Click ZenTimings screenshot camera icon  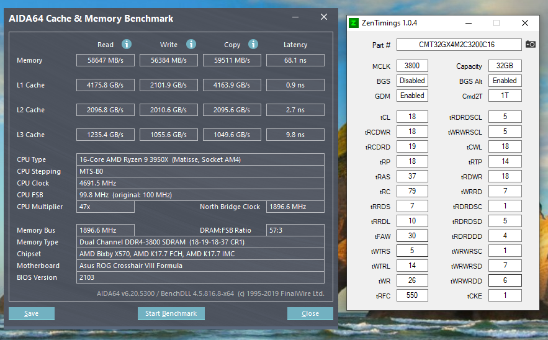(x=531, y=45)
